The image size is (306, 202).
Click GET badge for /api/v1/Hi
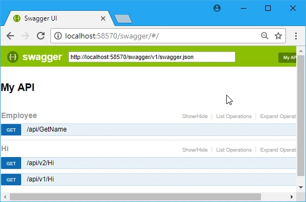tap(11, 180)
